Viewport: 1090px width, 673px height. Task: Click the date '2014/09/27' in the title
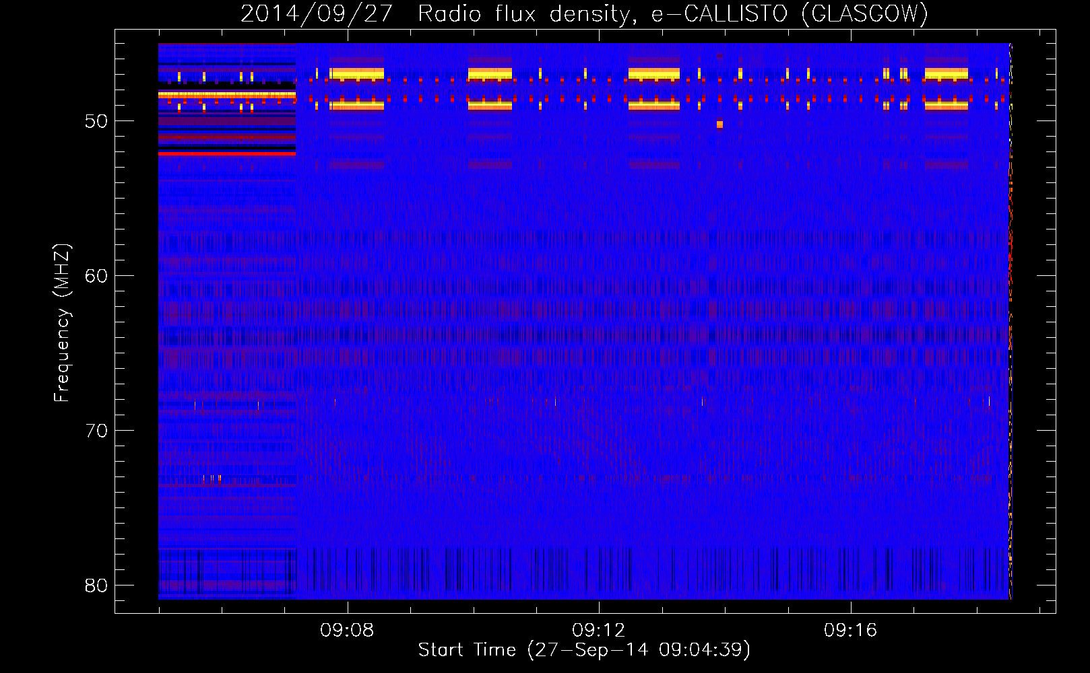317,13
